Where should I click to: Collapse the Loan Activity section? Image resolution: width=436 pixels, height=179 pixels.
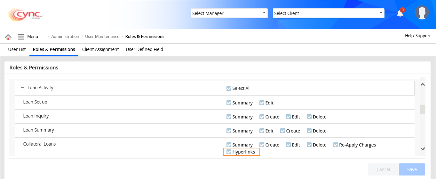[x=23, y=88]
